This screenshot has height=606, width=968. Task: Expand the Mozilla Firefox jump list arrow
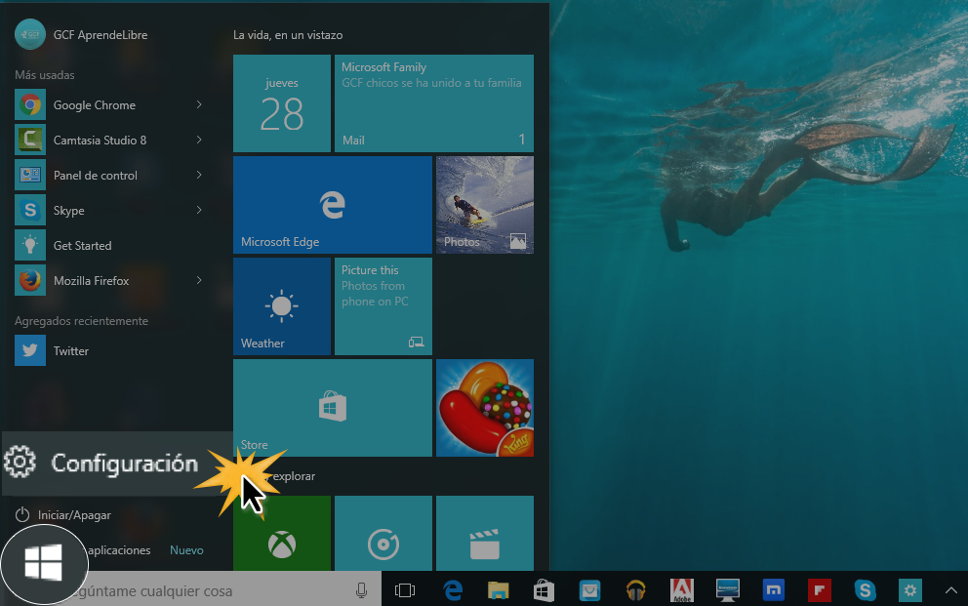point(199,281)
